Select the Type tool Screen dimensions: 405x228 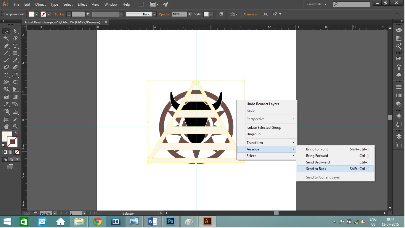(15, 46)
